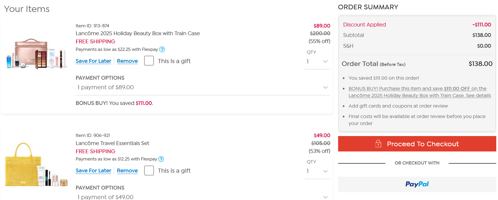Check 'This is a gift' for Travel Essentials Set
Screen dimensions: 498x200
(149, 170)
